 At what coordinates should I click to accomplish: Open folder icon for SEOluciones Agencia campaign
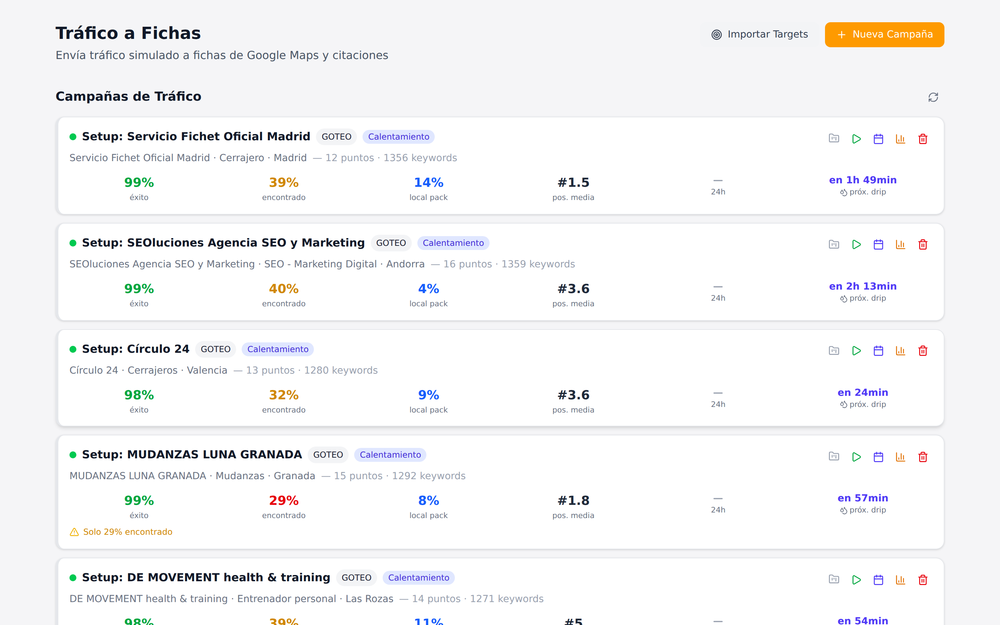point(834,244)
